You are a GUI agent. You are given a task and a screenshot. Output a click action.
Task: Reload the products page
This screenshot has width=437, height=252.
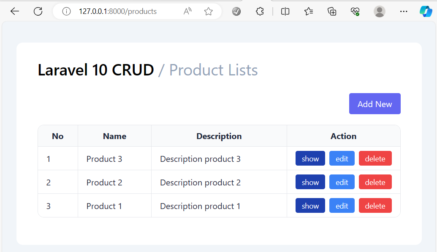tap(38, 11)
